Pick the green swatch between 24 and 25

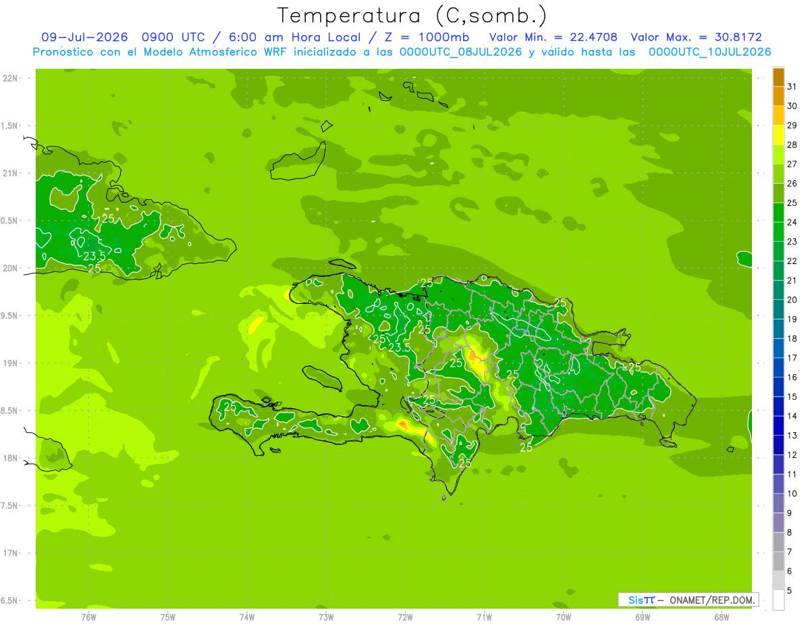[778, 212]
